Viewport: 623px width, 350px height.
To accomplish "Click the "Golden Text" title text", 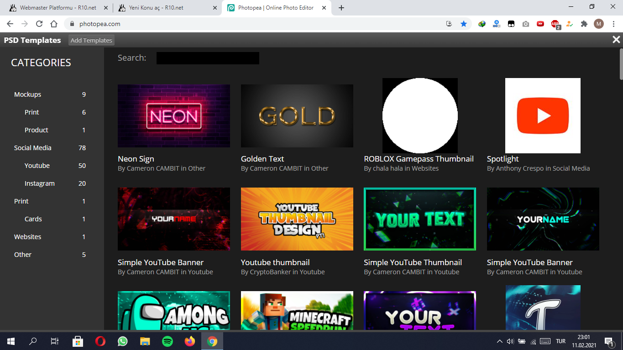I will click(x=262, y=159).
